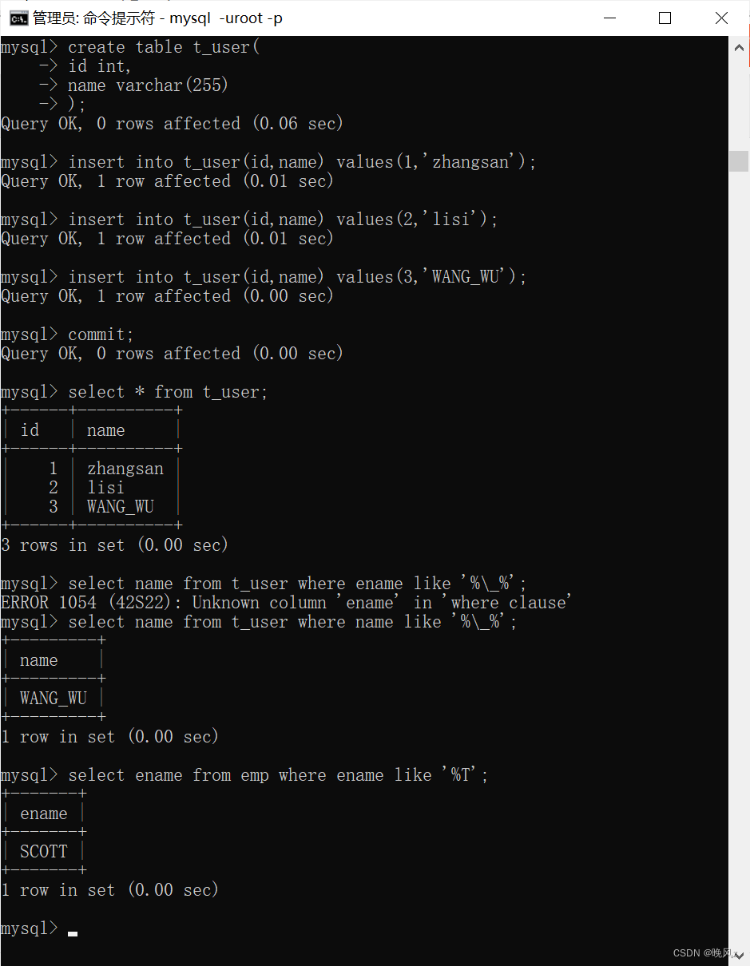
Task: Close the mysql command prompt window
Action: [x=720, y=18]
